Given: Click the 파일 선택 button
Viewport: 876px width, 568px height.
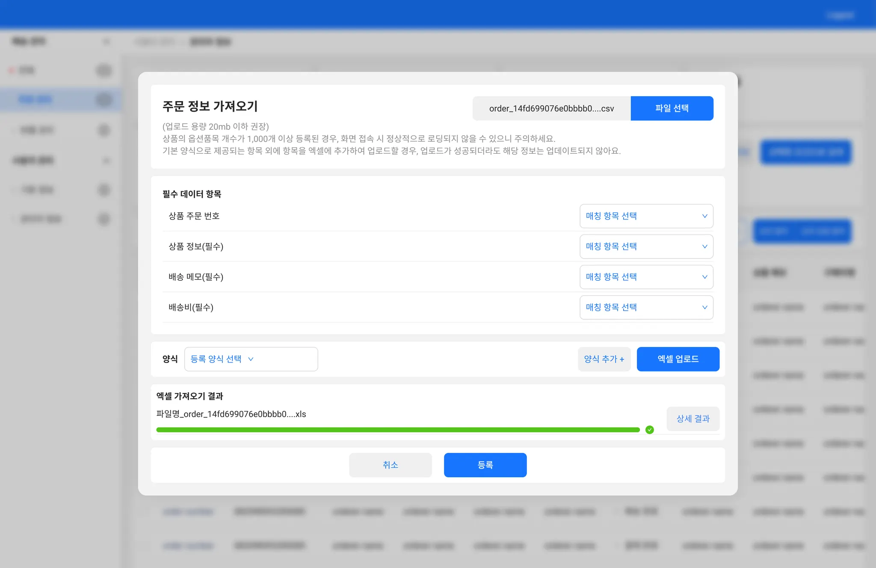Looking at the screenshot, I should (672, 108).
